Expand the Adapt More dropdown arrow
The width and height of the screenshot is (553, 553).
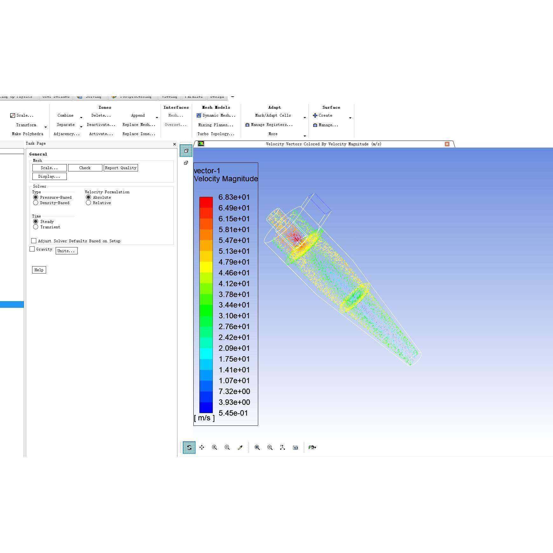[x=305, y=136]
